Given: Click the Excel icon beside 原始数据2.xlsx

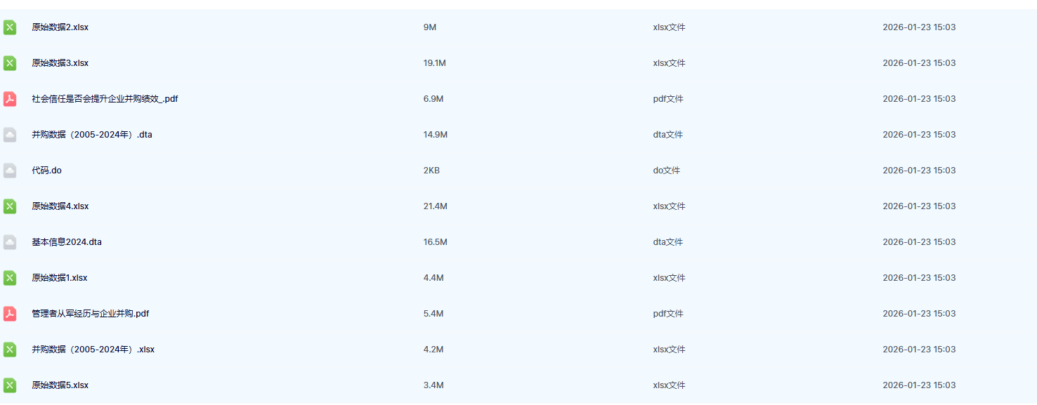Looking at the screenshot, I should point(10,27).
